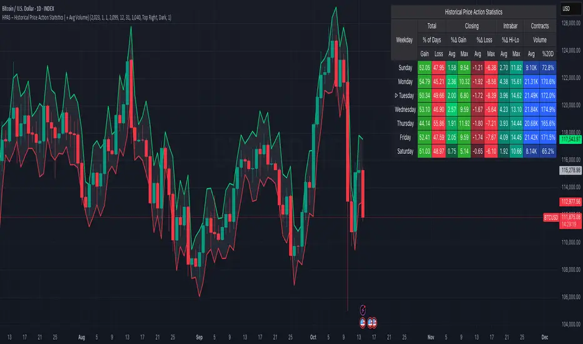Image resolution: width=583 pixels, height=344 pixels.
Task: Click Monday's 170.6% volume cell
Action: tap(548, 81)
